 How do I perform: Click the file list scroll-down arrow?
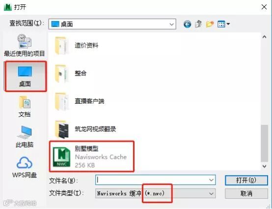[x=264, y=166]
